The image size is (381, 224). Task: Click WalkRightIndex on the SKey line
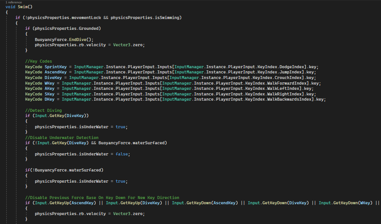(x=284, y=94)
